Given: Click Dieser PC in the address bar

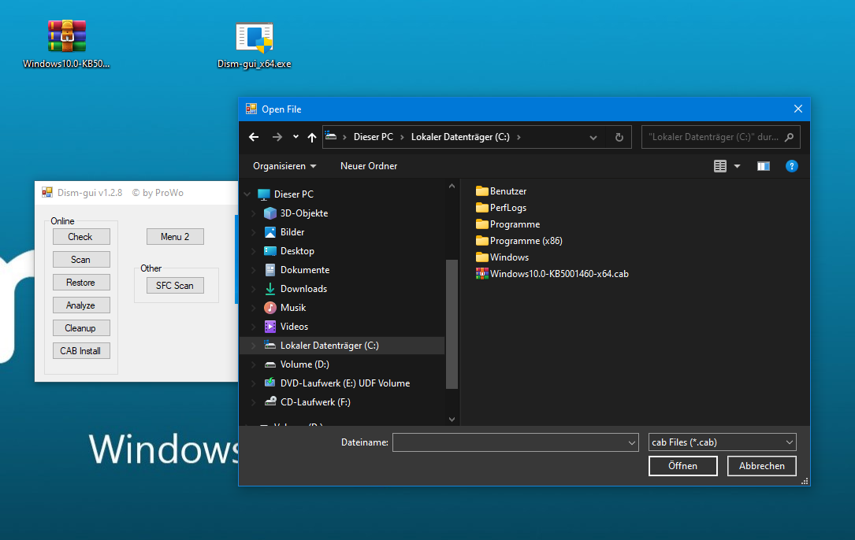Looking at the screenshot, I should [373, 137].
